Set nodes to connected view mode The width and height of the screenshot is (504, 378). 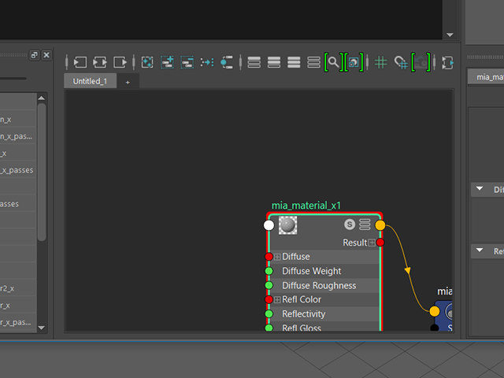(x=274, y=62)
